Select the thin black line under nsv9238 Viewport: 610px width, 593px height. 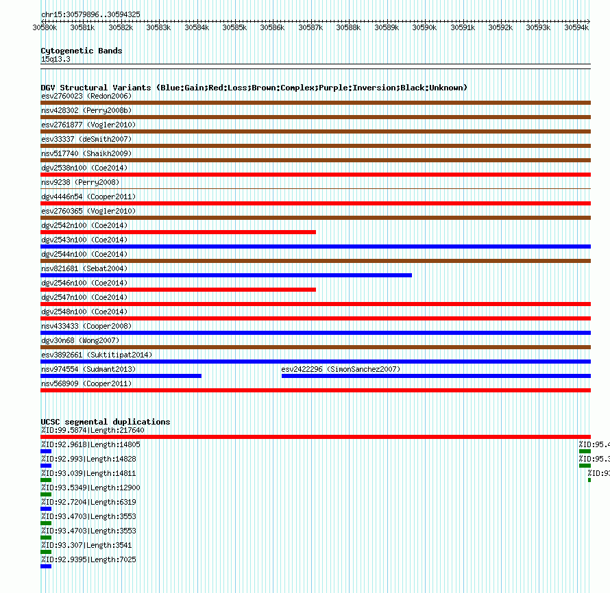tap(315, 189)
